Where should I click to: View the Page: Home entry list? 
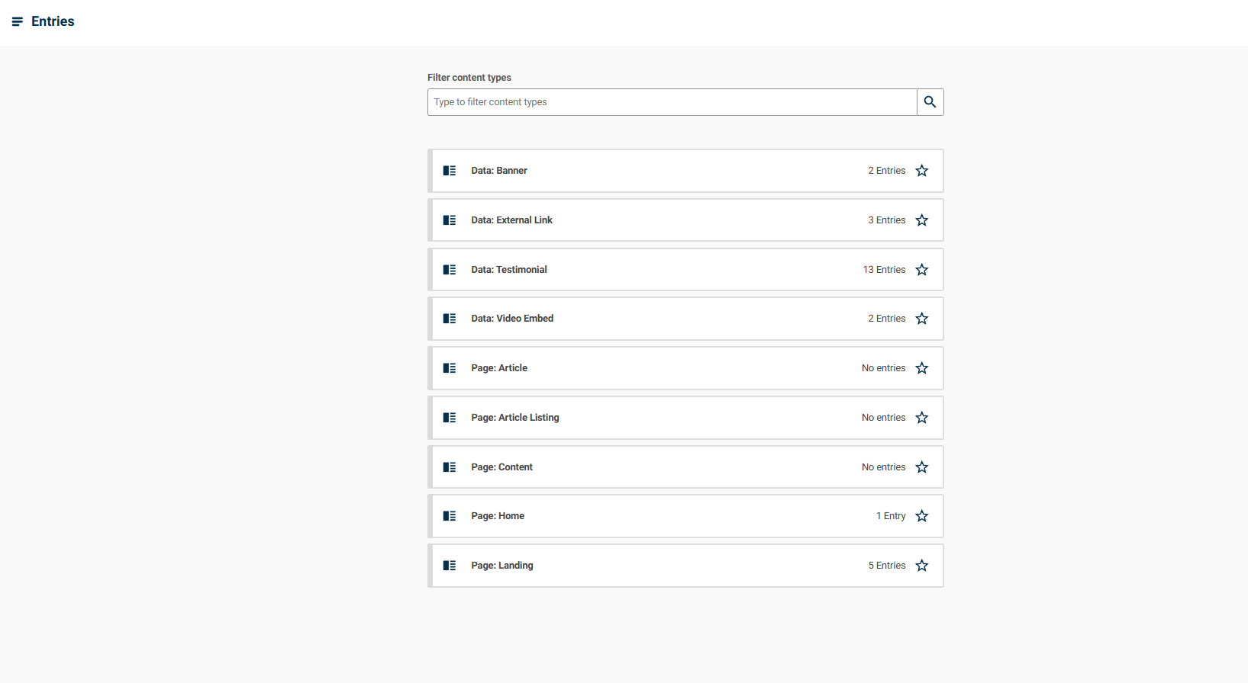pyautogui.click(x=685, y=516)
